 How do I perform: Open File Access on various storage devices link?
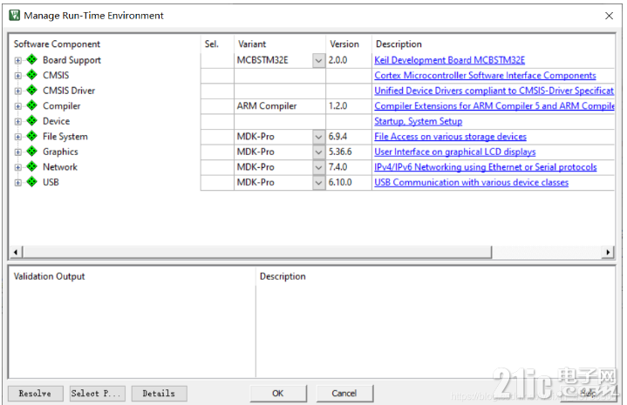450,137
